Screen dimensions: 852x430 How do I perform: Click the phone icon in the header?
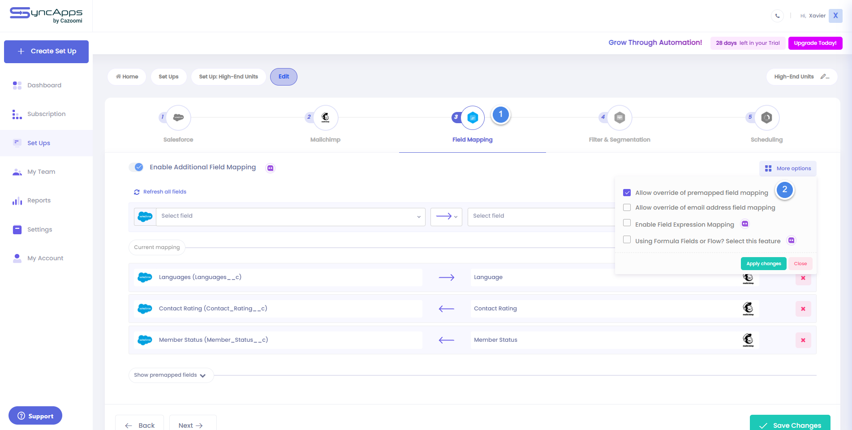[777, 16]
